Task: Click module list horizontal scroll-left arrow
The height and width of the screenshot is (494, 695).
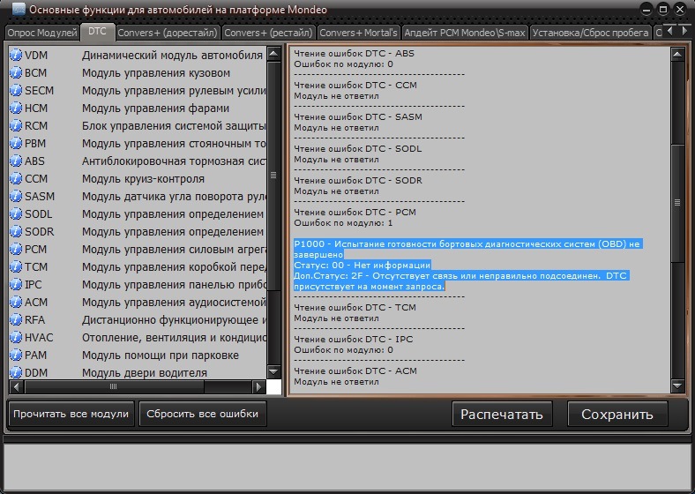Action: tap(17, 386)
